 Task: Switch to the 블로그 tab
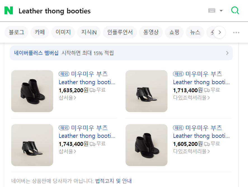click(16, 32)
